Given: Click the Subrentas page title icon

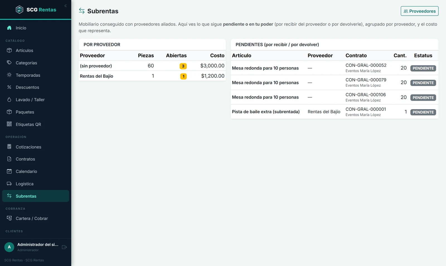Looking at the screenshot, I should point(82,11).
